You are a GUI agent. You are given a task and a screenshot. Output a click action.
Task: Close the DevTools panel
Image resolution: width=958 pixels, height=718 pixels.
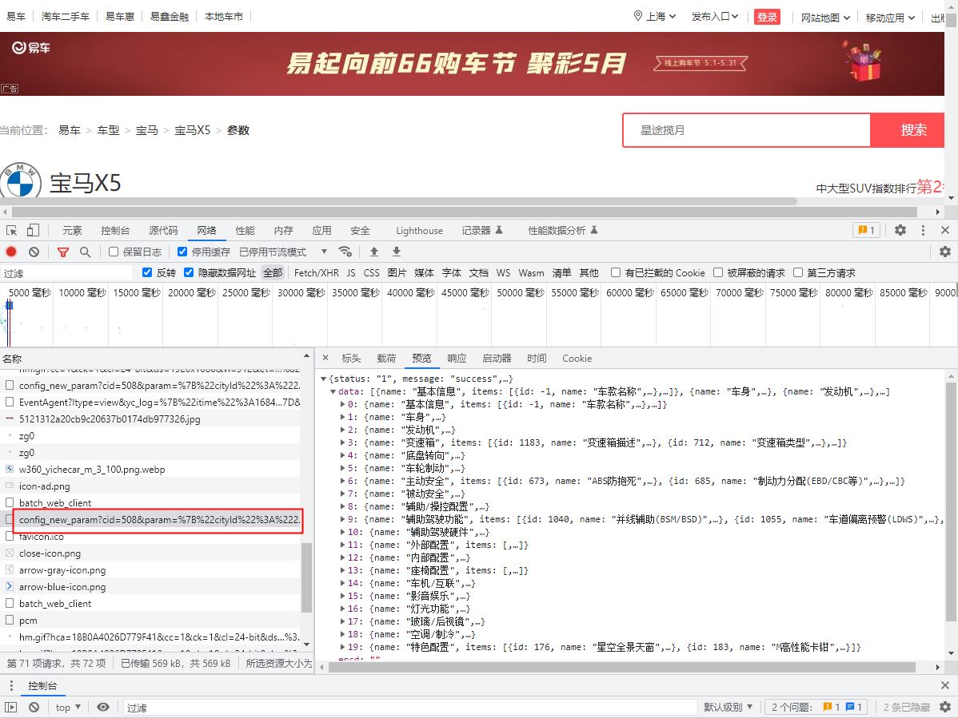point(945,230)
